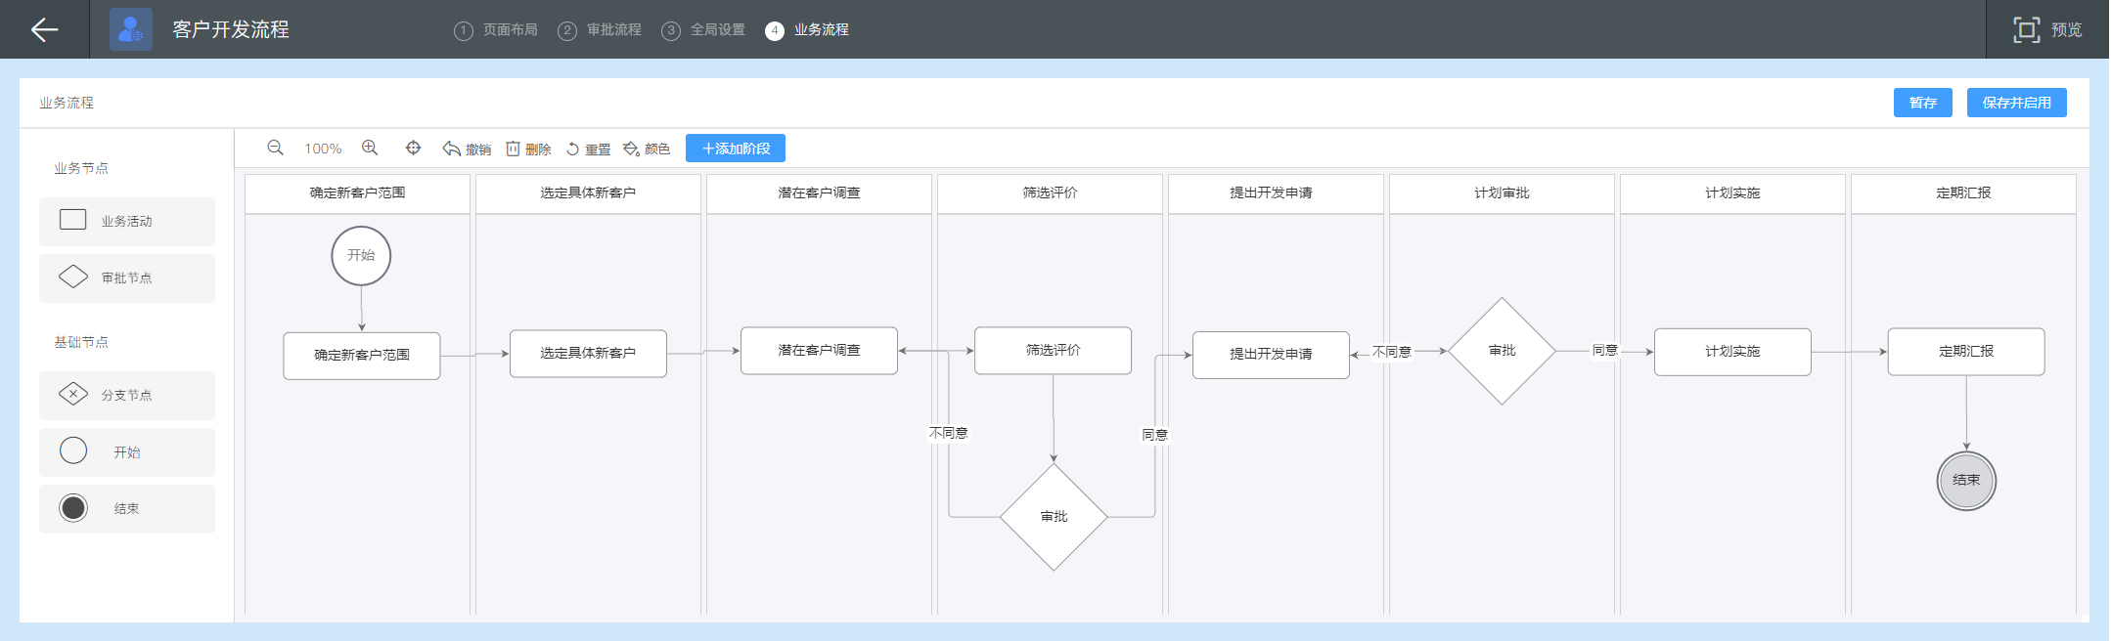Select the 潜在客户调查 activity box
2111x641 pixels.
(x=819, y=351)
